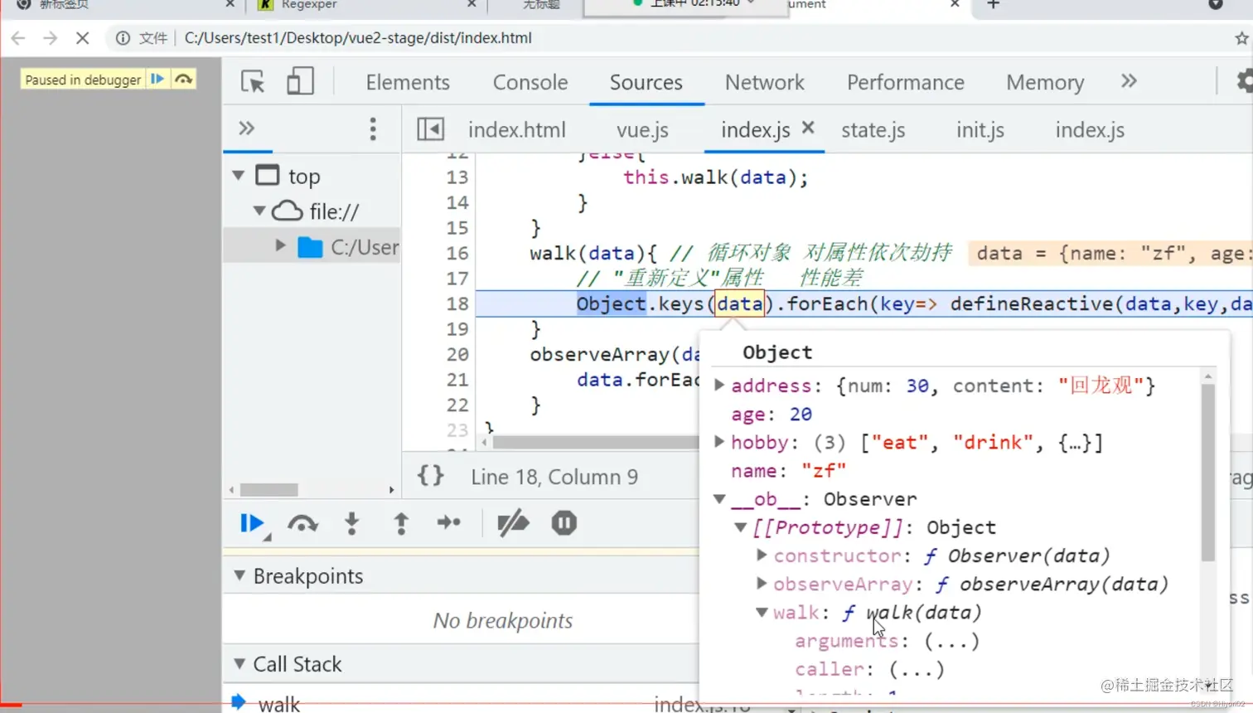The height and width of the screenshot is (713, 1253).
Task: Click line number 18 in gutter
Action: 457,303
